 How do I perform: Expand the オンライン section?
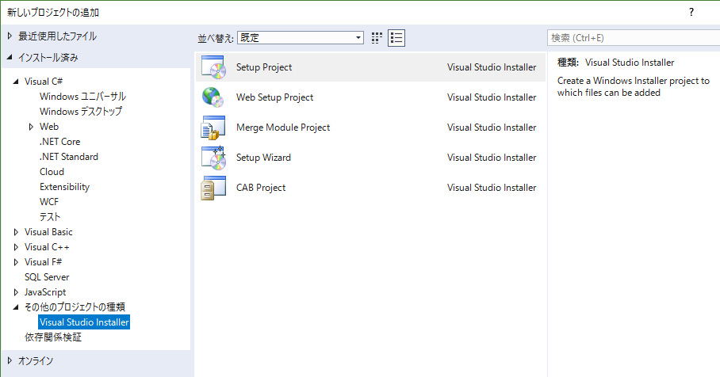coord(10,361)
